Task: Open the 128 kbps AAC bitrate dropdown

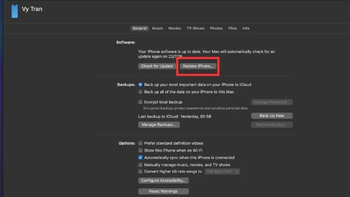Action: point(222,172)
